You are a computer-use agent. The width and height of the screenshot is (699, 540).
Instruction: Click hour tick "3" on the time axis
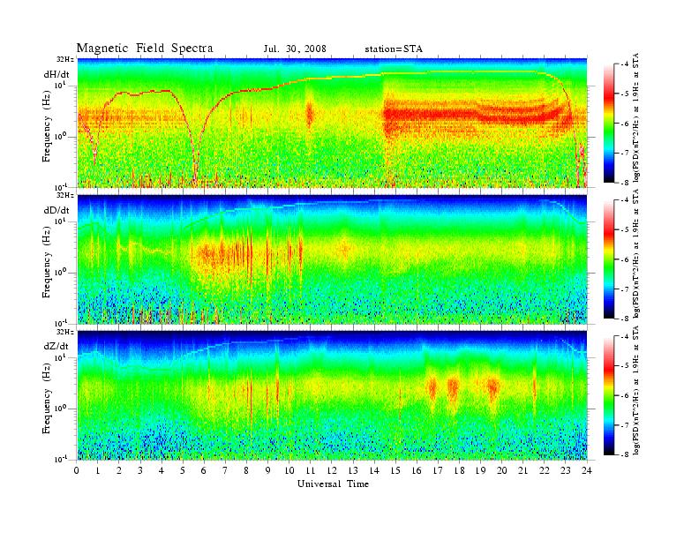tap(141, 470)
